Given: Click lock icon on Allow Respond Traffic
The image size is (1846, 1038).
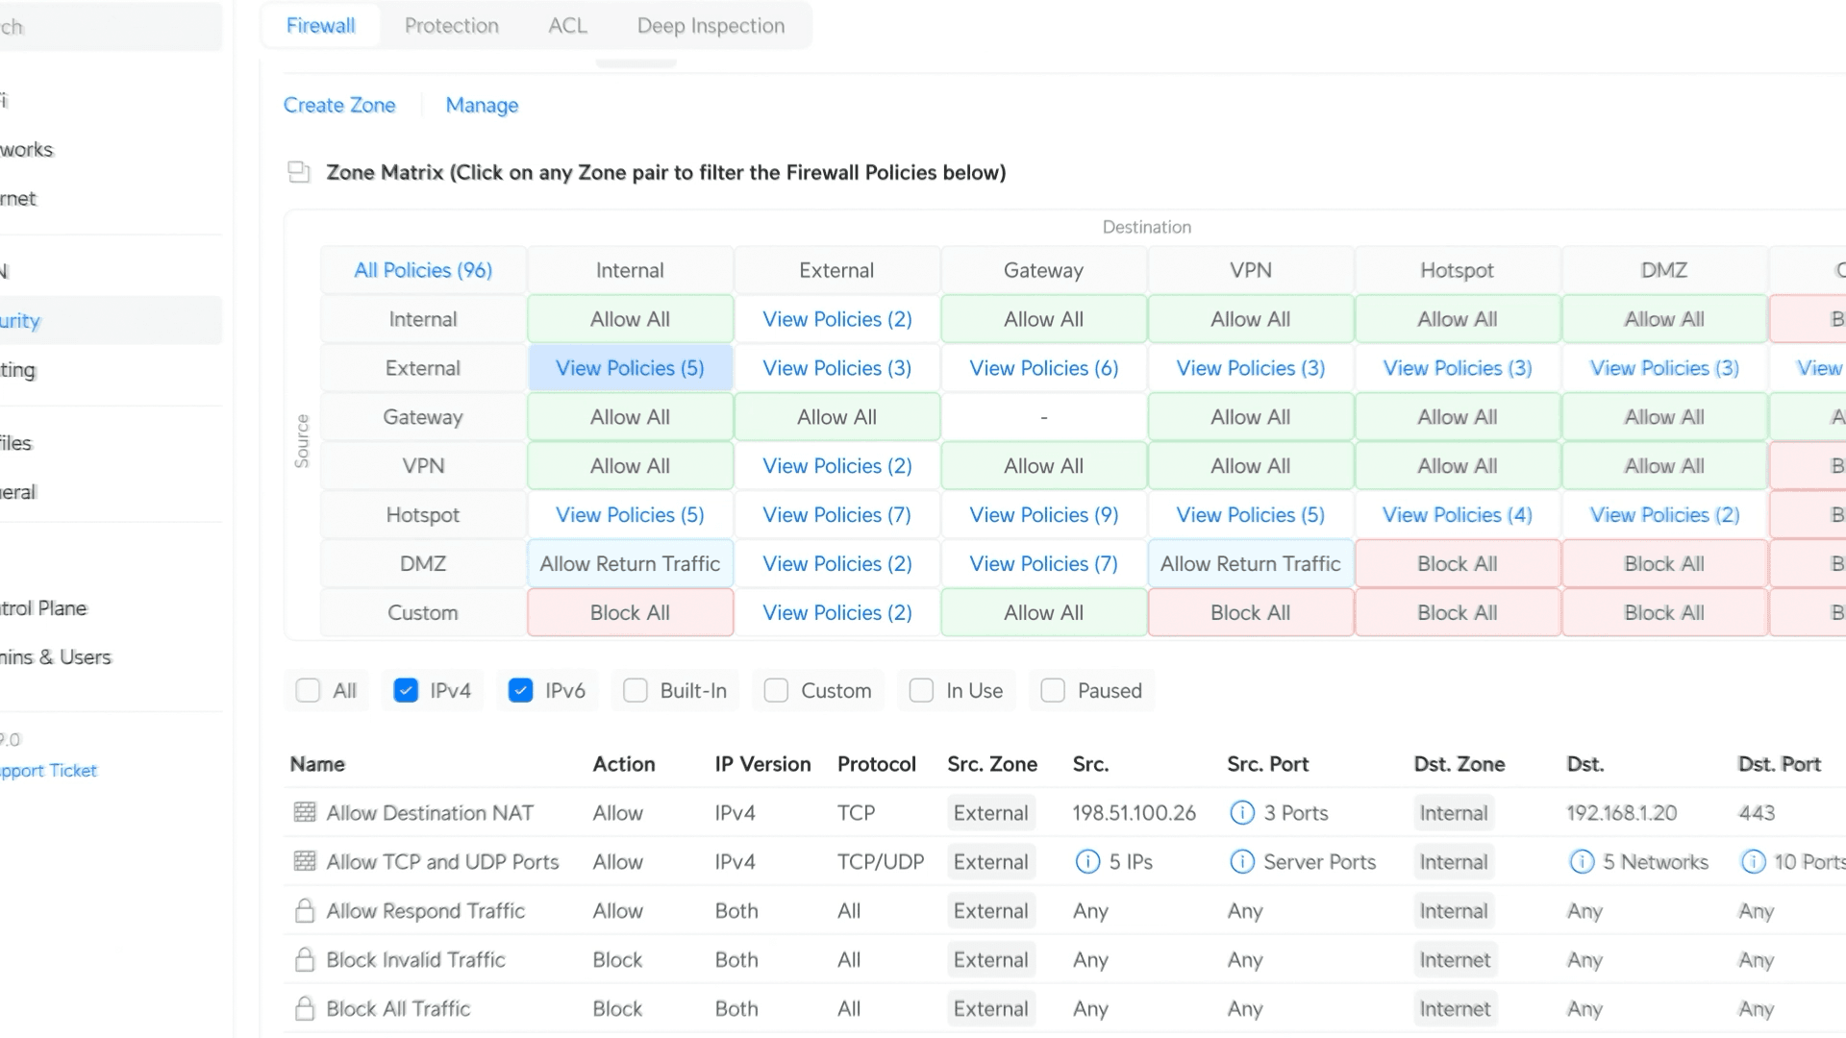Looking at the screenshot, I should (x=305, y=911).
